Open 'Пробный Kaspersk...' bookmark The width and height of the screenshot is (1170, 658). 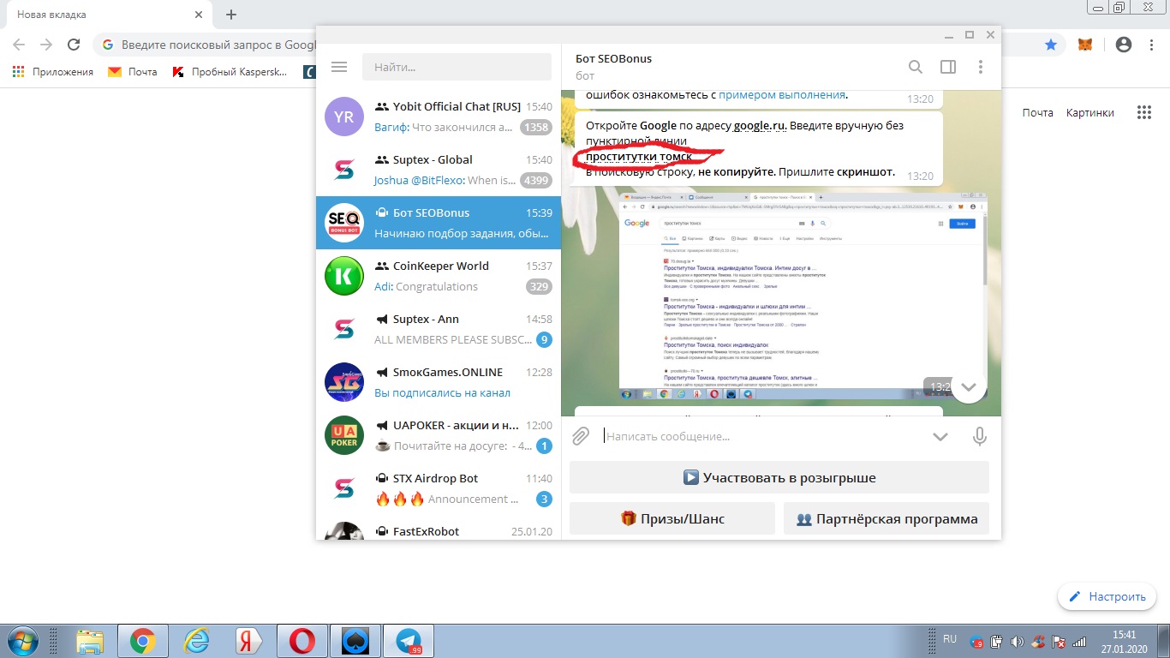coord(230,72)
